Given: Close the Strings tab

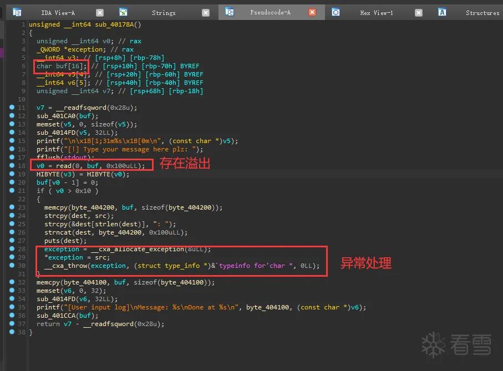Looking at the screenshot, I should pyautogui.click(x=206, y=13).
